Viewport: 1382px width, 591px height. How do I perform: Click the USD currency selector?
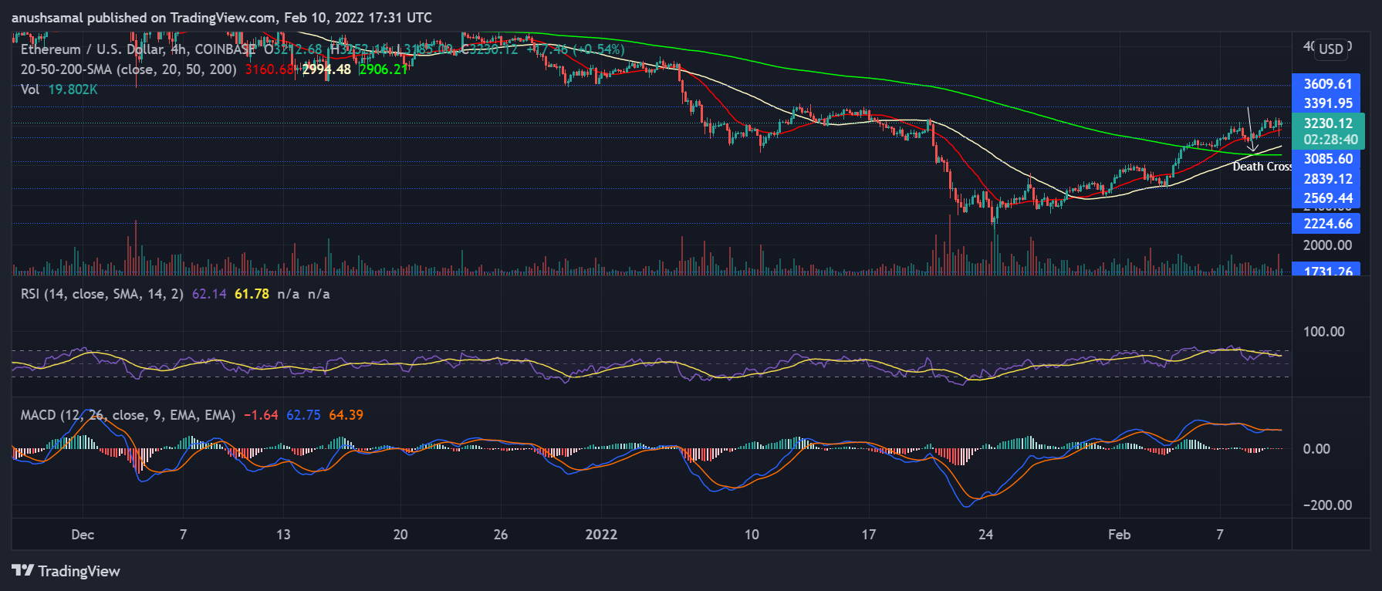click(x=1331, y=49)
